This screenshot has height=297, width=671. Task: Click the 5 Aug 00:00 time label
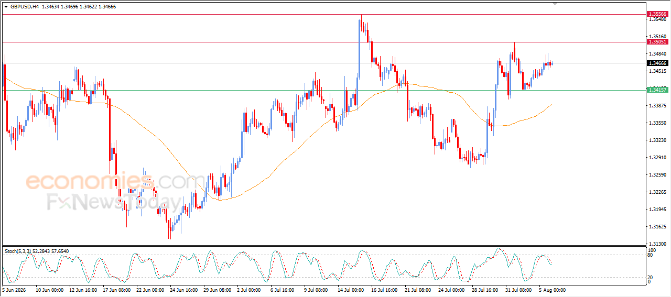coord(551,290)
